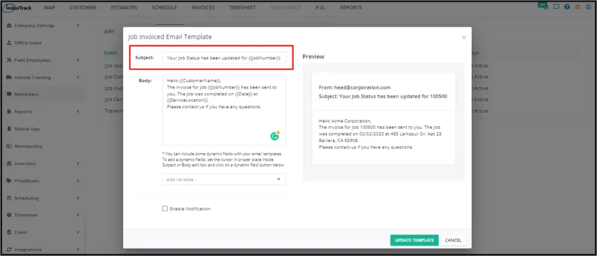Click the UPDATE TEMPLATE button
The width and height of the screenshot is (597, 256).
click(415, 240)
